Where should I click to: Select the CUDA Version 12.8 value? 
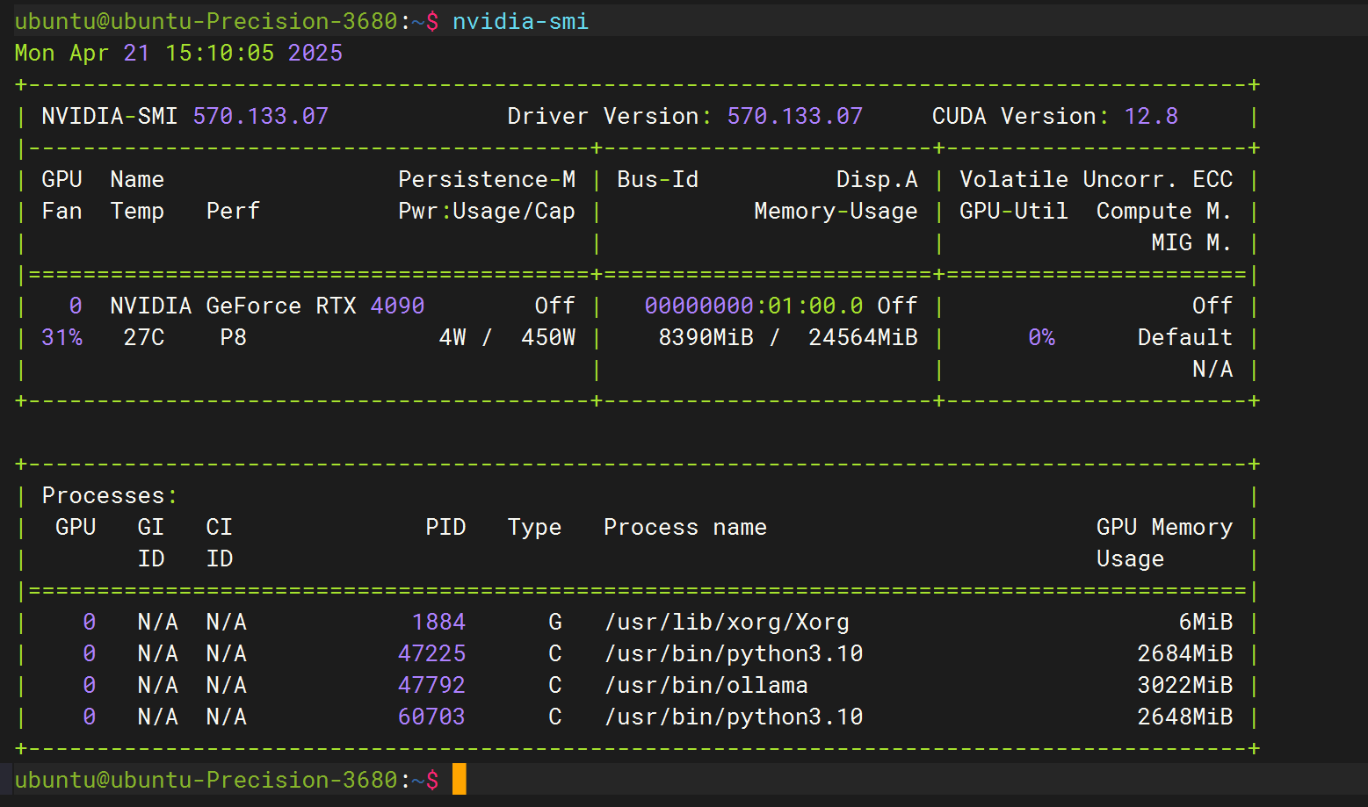pyautogui.click(x=1151, y=115)
